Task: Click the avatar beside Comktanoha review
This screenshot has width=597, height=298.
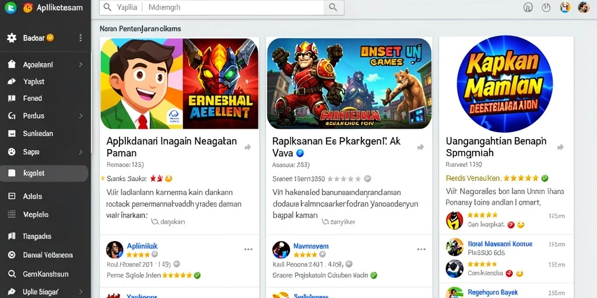Action: click(x=454, y=269)
